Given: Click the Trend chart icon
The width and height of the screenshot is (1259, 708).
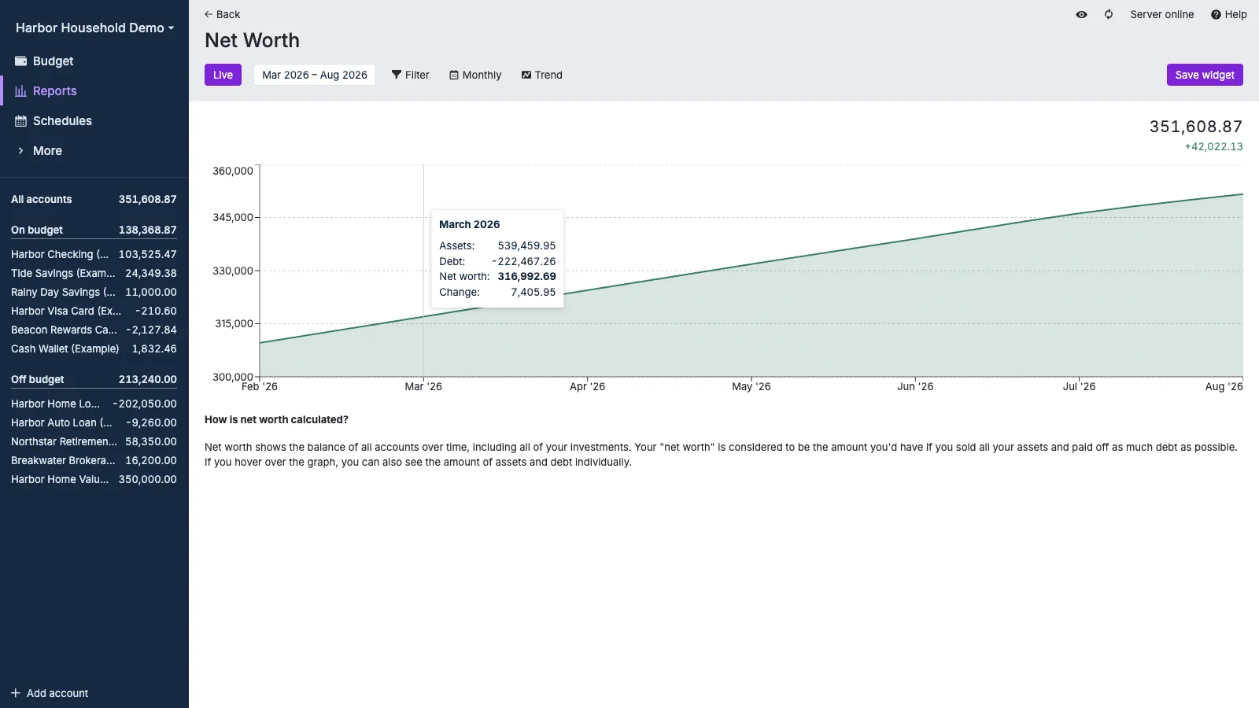Looking at the screenshot, I should 526,75.
